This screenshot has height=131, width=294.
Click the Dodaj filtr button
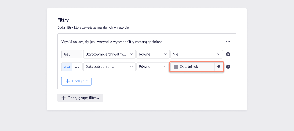[x=76, y=81]
